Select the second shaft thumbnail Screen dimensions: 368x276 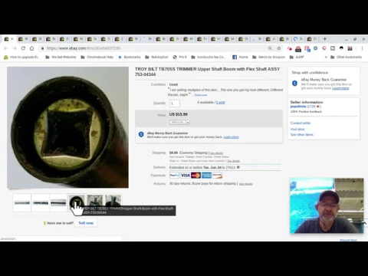coord(41,202)
